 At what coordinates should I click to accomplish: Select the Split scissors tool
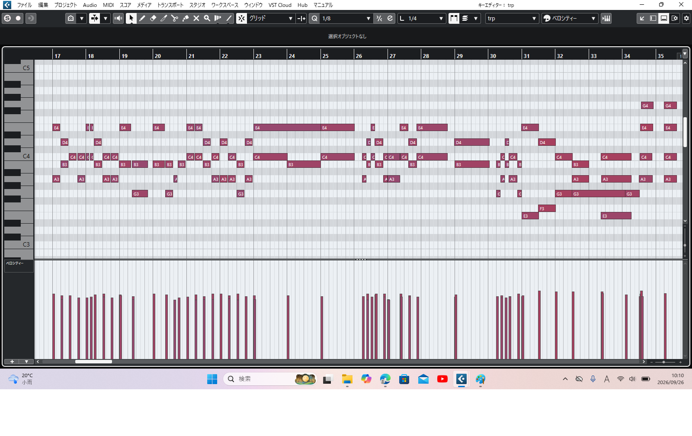click(x=174, y=18)
